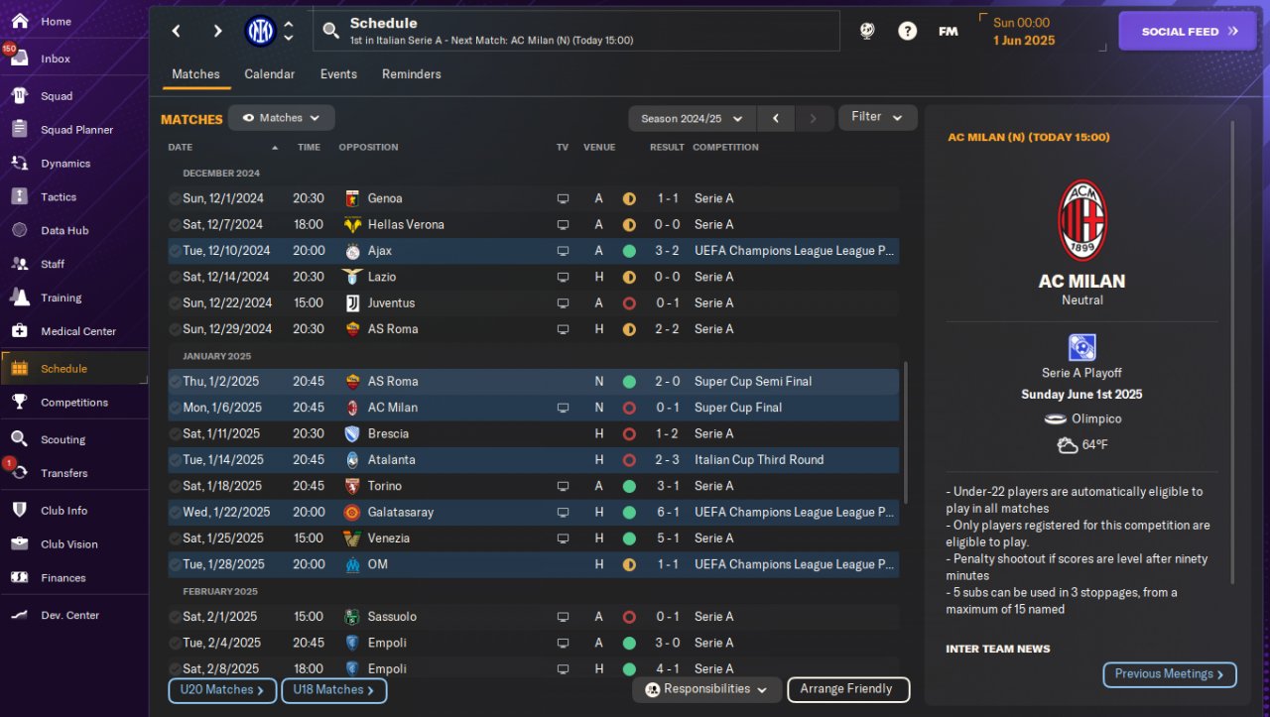Image resolution: width=1270 pixels, height=717 pixels.
Task: Switch to the Calendar tab
Action: 269,74
